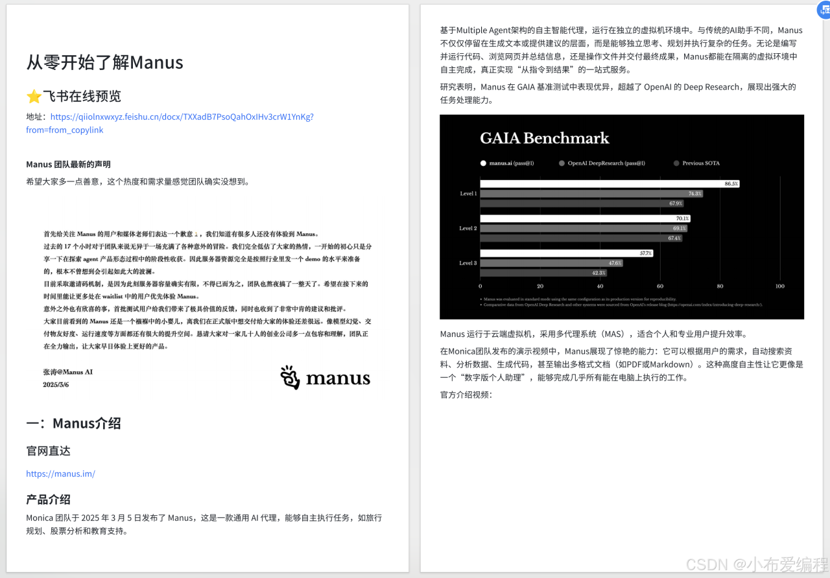
Task: Click the 70.1% bar in Level 2
Action: 586,219
